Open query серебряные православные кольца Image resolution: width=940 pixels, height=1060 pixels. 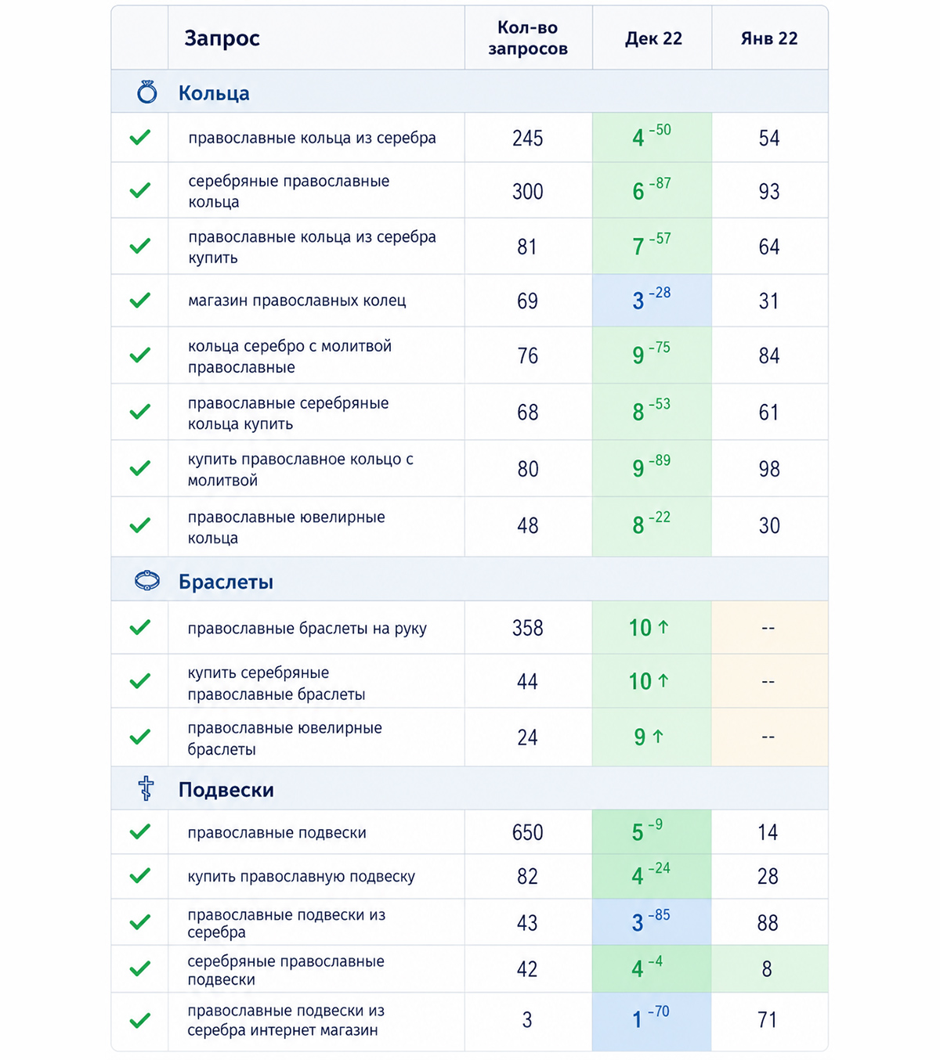pyautogui.click(x=288, y=191)
